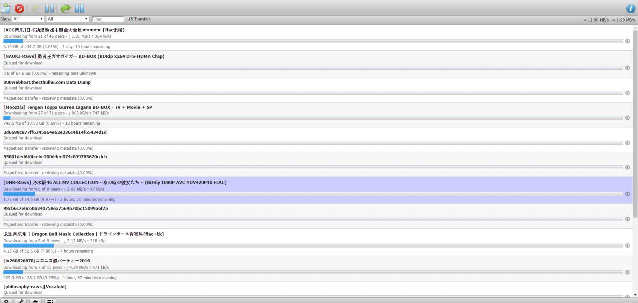Pause the selected torrents in the toolbar
The width and height of the screenshot is (638, 303).
pos(49,8)
